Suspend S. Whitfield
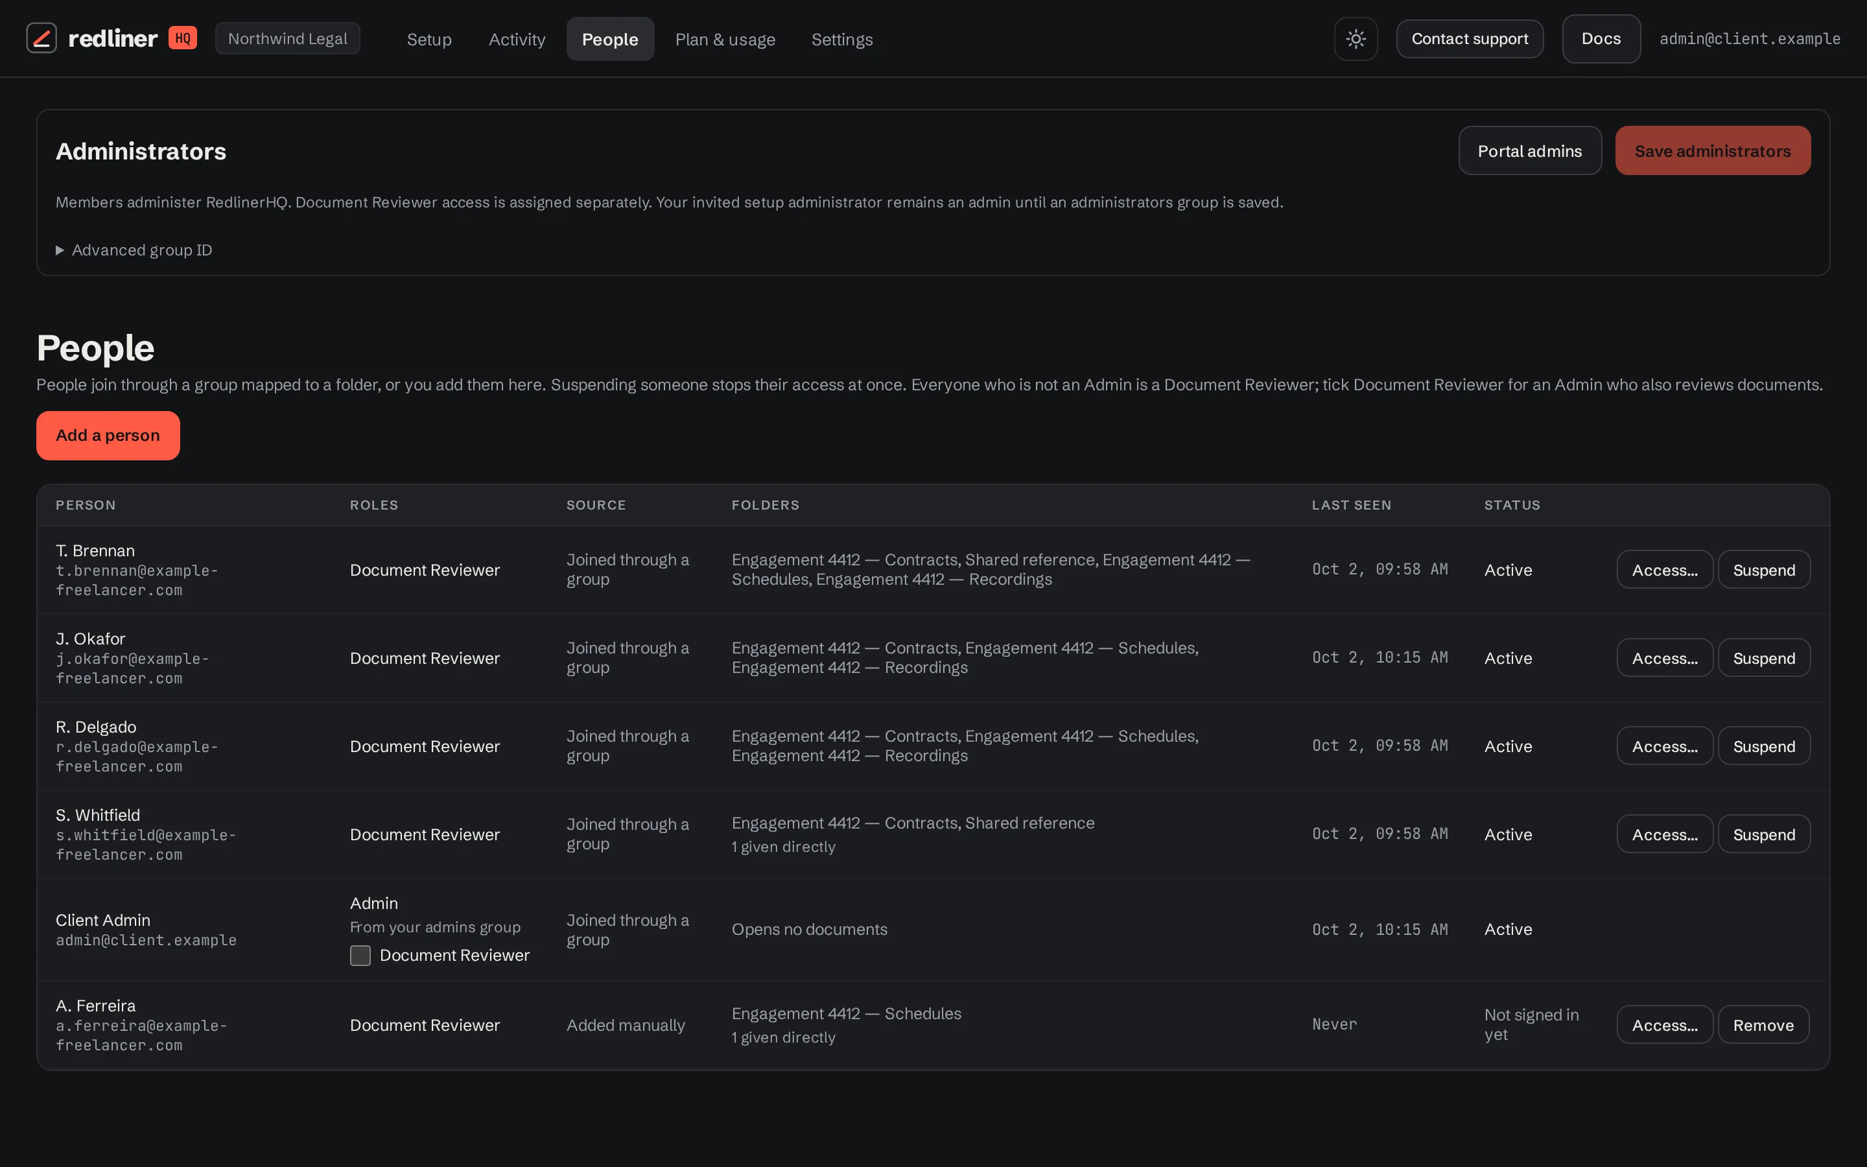 [x=1764, y=834]
